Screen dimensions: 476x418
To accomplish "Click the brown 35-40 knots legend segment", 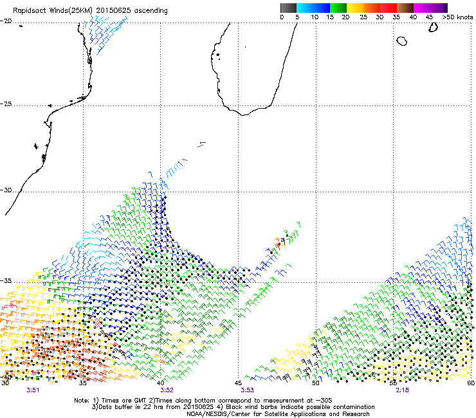I will [x=405, y=8].
